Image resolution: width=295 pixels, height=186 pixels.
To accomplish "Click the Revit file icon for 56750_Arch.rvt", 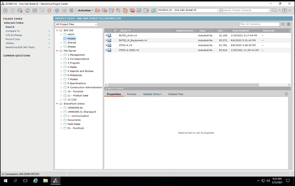I will [x=109, y=35].
